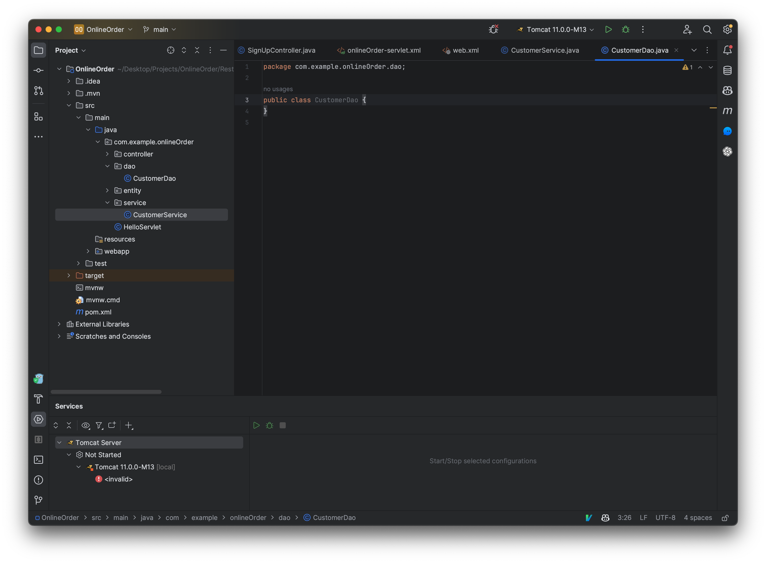
Task: Open the Structure tool window icon
Action: [39, 117]
